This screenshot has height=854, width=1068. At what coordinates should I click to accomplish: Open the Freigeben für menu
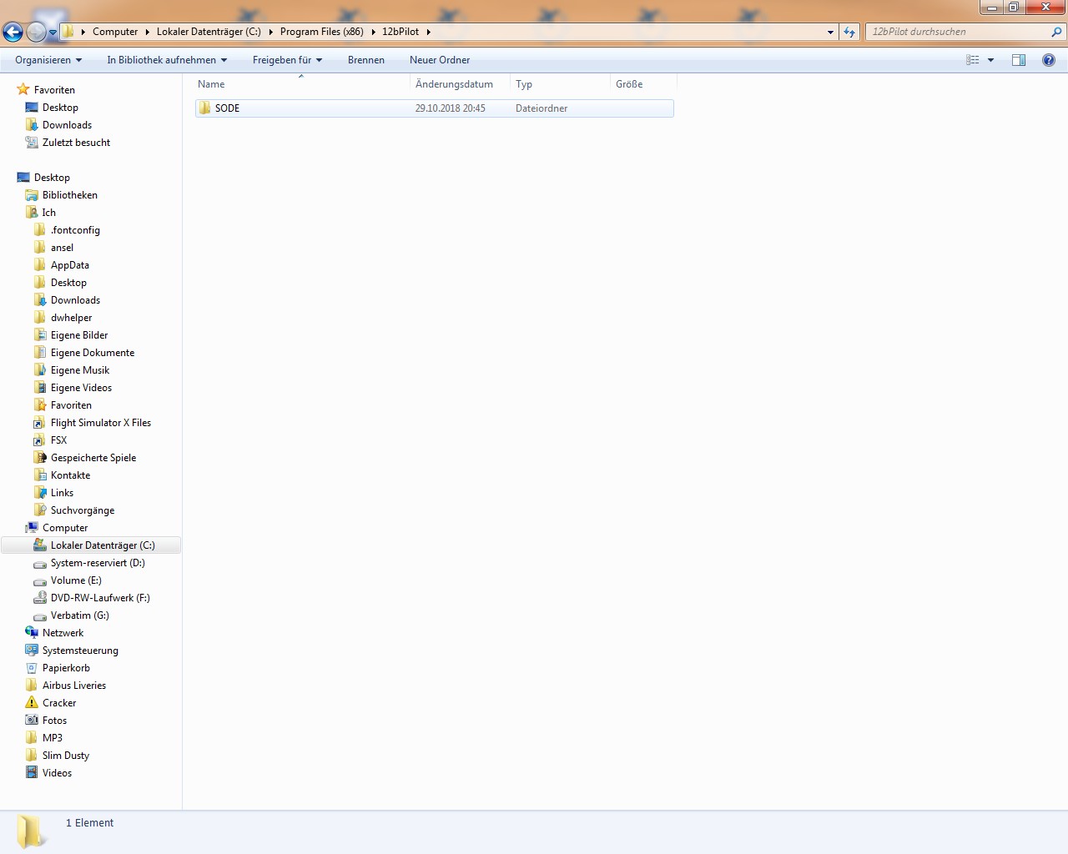coord(287,60)
